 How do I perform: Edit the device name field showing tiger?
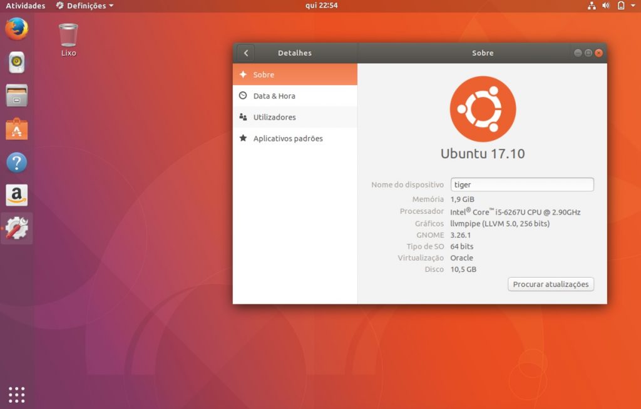[522, 184]
